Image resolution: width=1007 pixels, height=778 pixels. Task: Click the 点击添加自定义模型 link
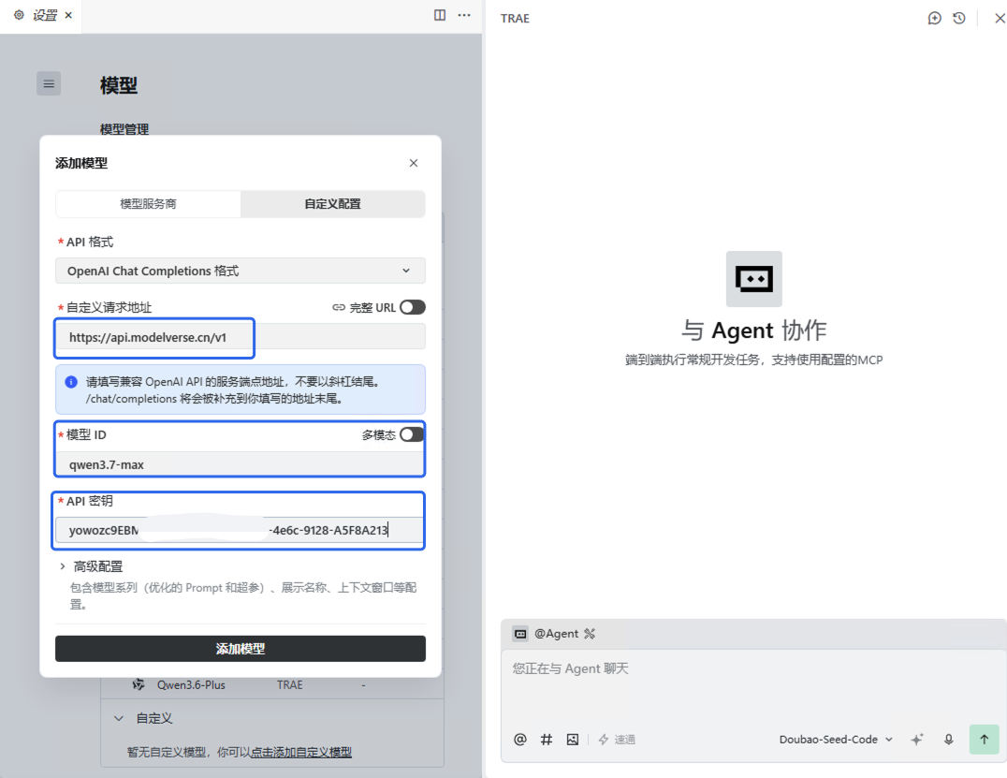click(300, 753)
